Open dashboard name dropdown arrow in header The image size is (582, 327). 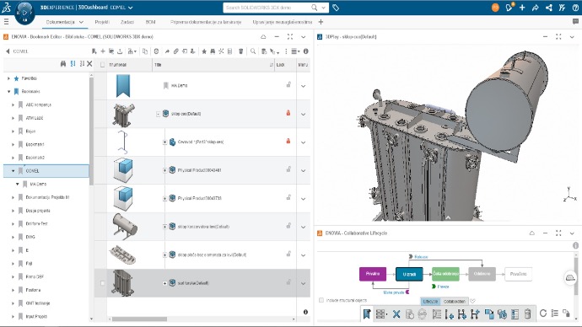pyautogui.click(x=130, y=8)
